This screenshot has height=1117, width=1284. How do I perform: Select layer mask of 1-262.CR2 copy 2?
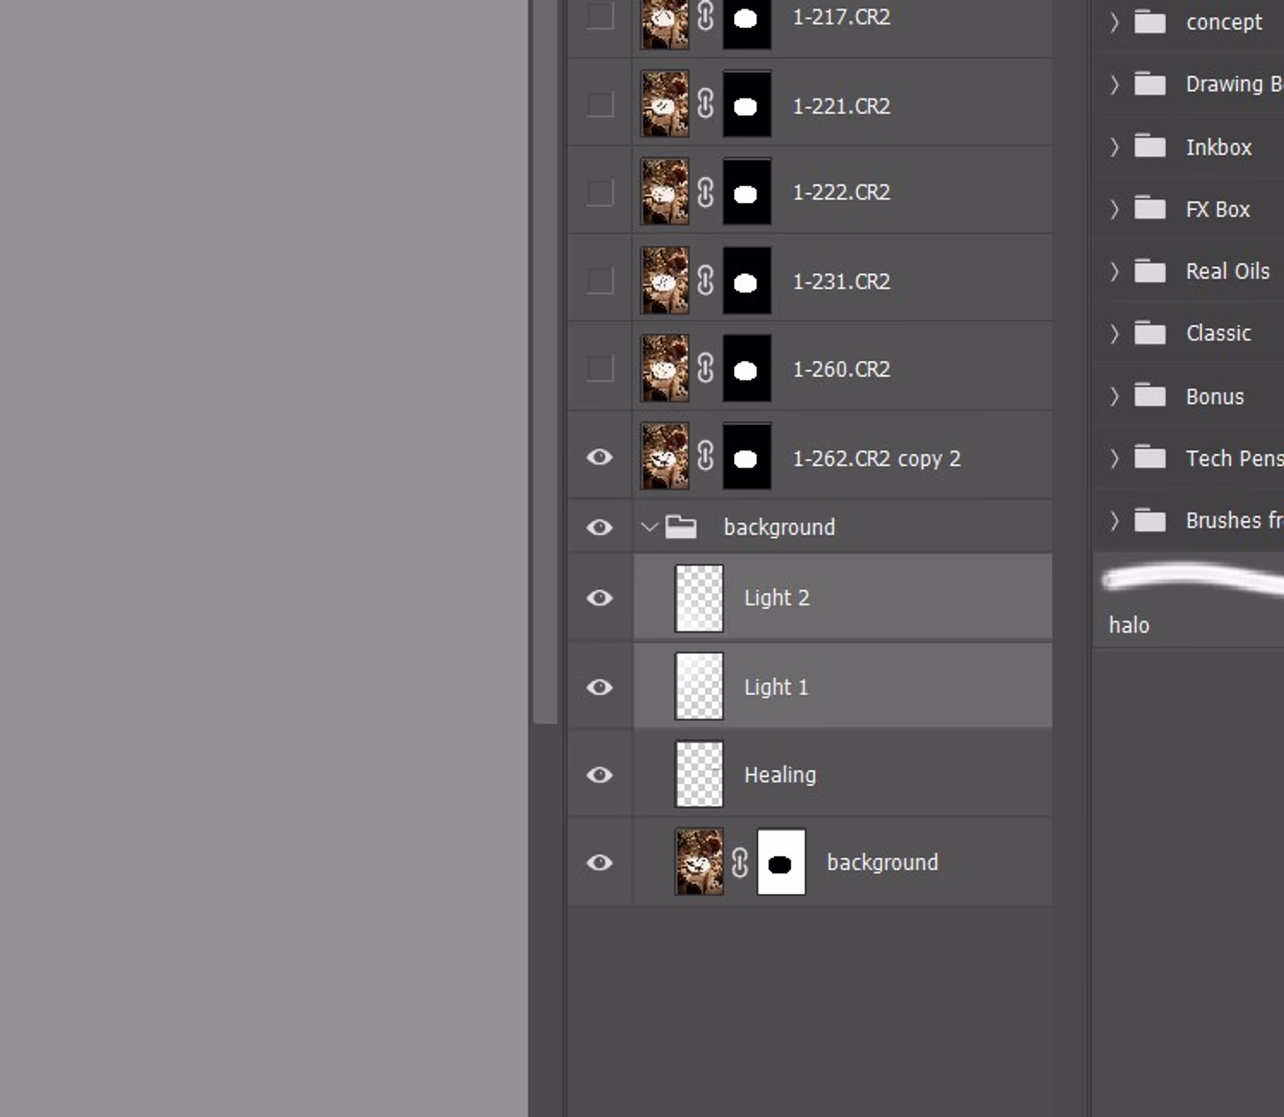(x=747, y=457)
